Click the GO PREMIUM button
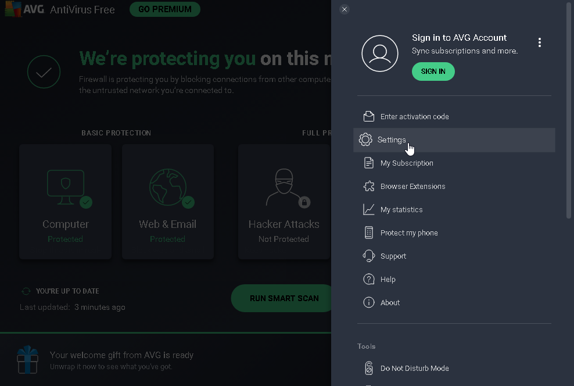Viewport: 574px width, 386px height. 164,9
